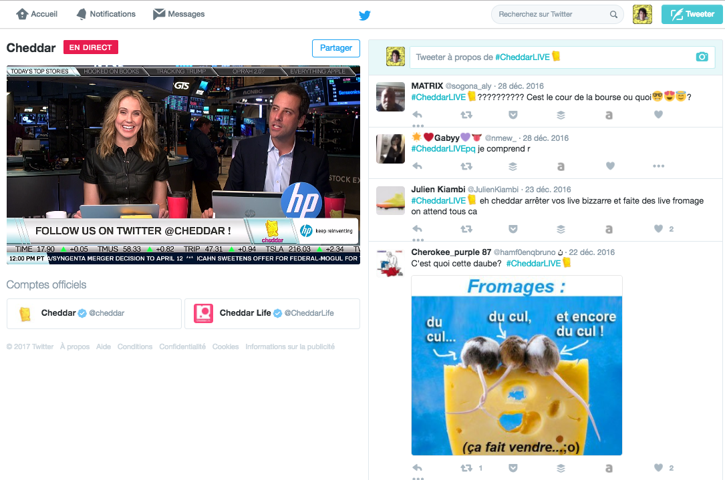The width and height of the screenshot is (725, 480).
Task: Open the Cookies footer link
Action: pyautogui.click(x=226, y=346)
